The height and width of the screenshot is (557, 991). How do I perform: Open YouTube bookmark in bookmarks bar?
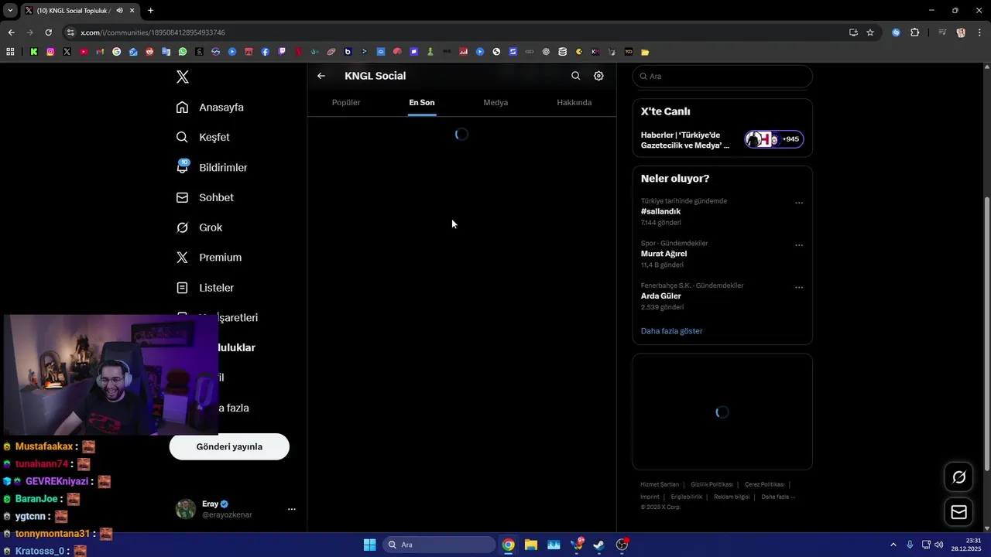(84, 52)
